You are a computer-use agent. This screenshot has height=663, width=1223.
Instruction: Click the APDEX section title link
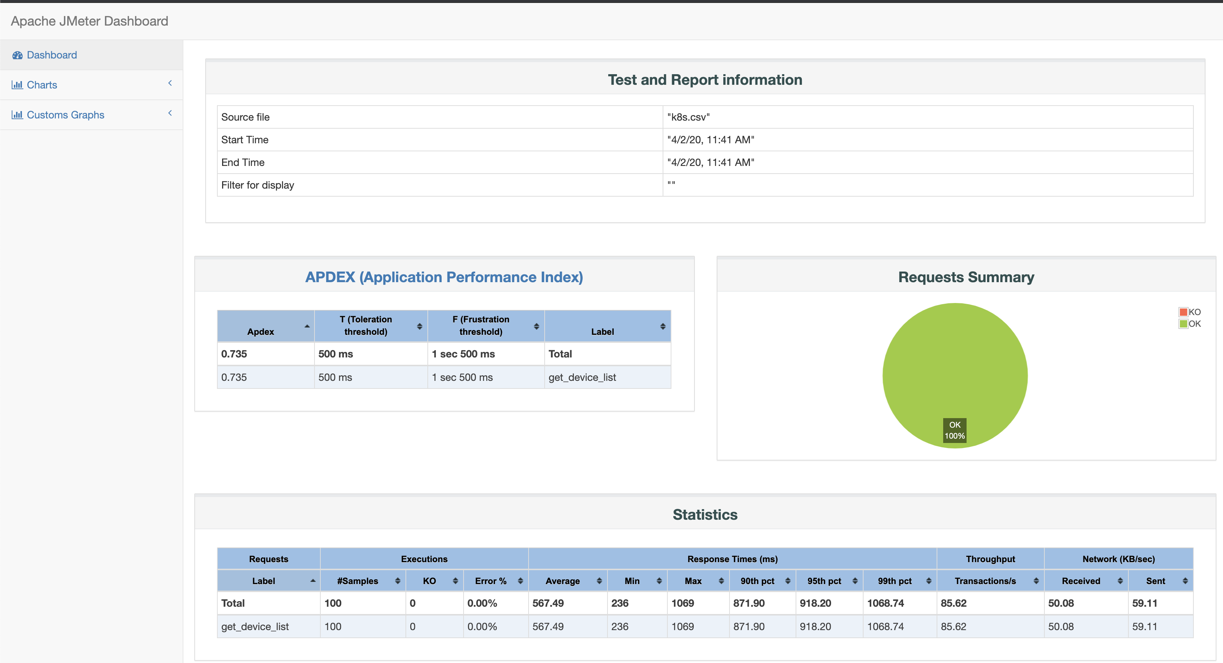pos(444,277)
